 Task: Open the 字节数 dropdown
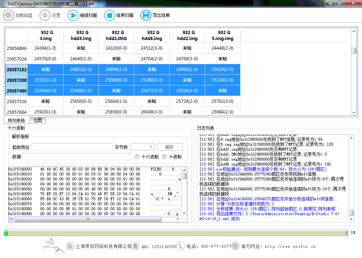(x=142, y=147)
